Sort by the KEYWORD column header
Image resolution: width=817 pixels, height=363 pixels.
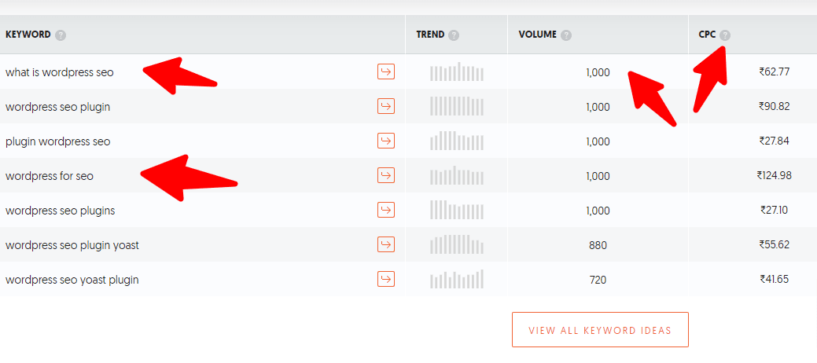tap(28, 35)
